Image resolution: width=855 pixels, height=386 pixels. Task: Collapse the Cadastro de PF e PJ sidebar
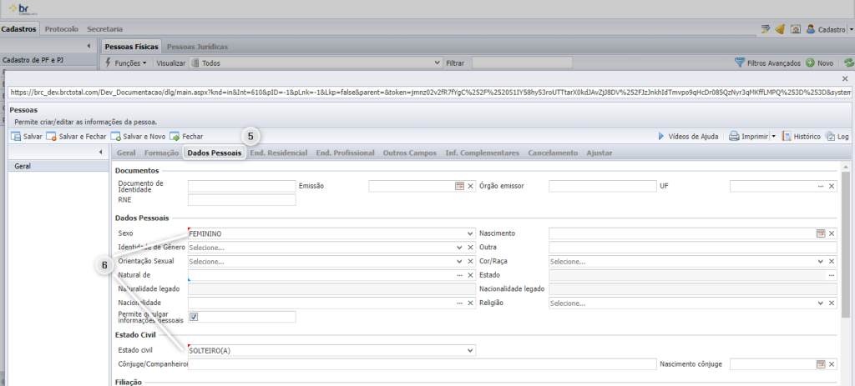coord(89,47)
